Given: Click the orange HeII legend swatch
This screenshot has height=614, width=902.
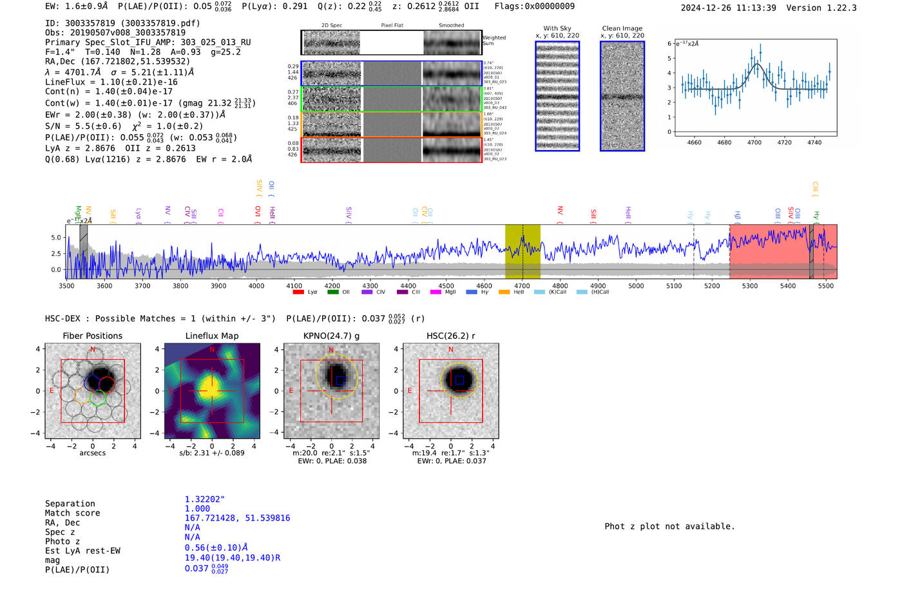Looking at the screenshot, I should click(x=504, y=292).
